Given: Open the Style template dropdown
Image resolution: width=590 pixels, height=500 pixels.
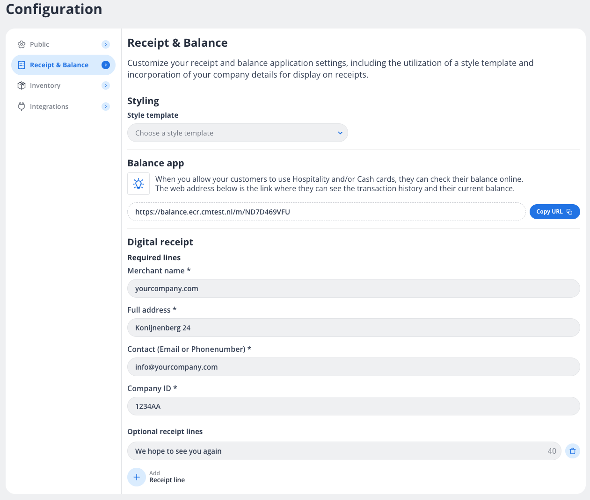Looking at the screenshot, I should click(x=237, y=133).
